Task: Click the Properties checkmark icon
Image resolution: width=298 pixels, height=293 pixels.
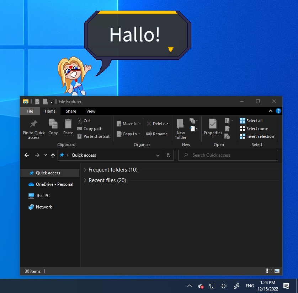Action: tap(213, 124)
